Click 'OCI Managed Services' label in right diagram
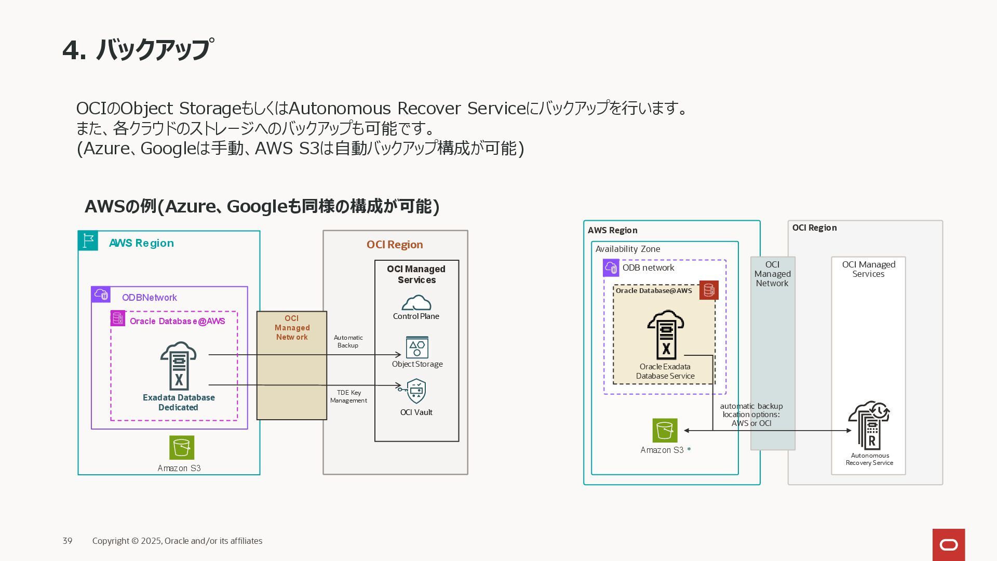 pos(869,269)
